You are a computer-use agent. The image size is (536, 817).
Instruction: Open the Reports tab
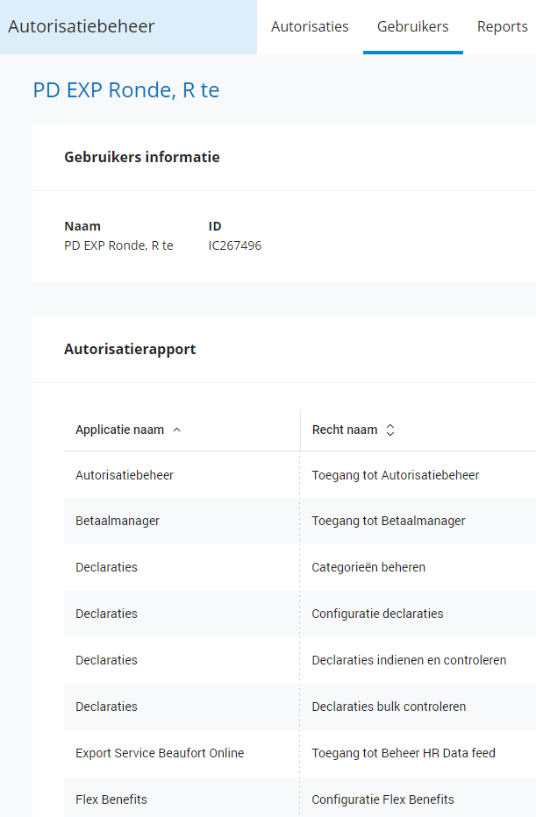503,26
